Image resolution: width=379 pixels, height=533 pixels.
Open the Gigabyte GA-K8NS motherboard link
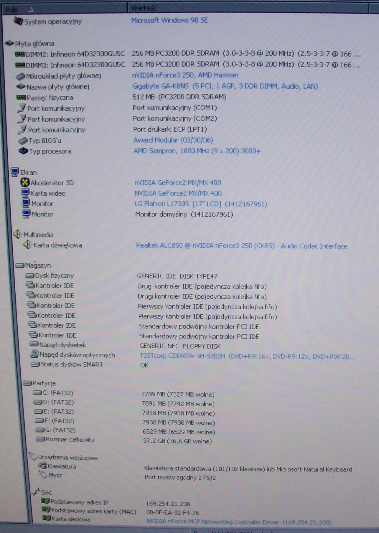(225, 86)
